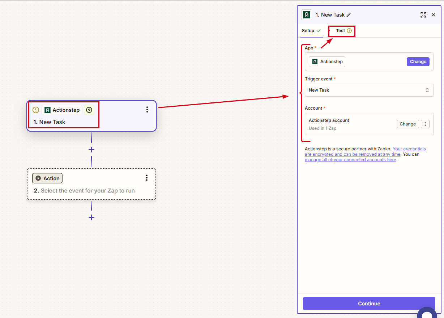Image resolution: width=444 pixels, height=318 pixels.
Task: Open the Trigger event dropdown
Action: tap(369, 90)
